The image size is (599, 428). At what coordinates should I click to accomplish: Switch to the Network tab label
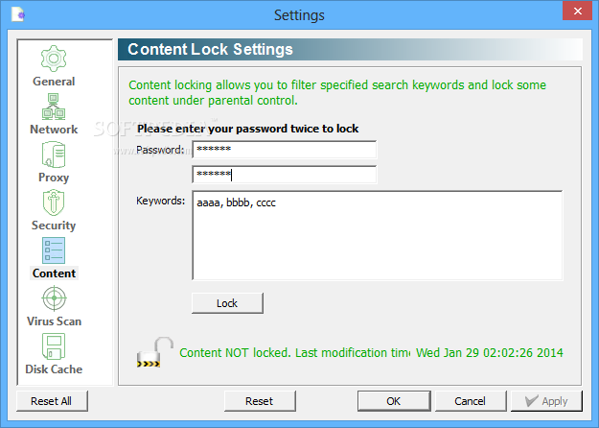pos(54,130)
